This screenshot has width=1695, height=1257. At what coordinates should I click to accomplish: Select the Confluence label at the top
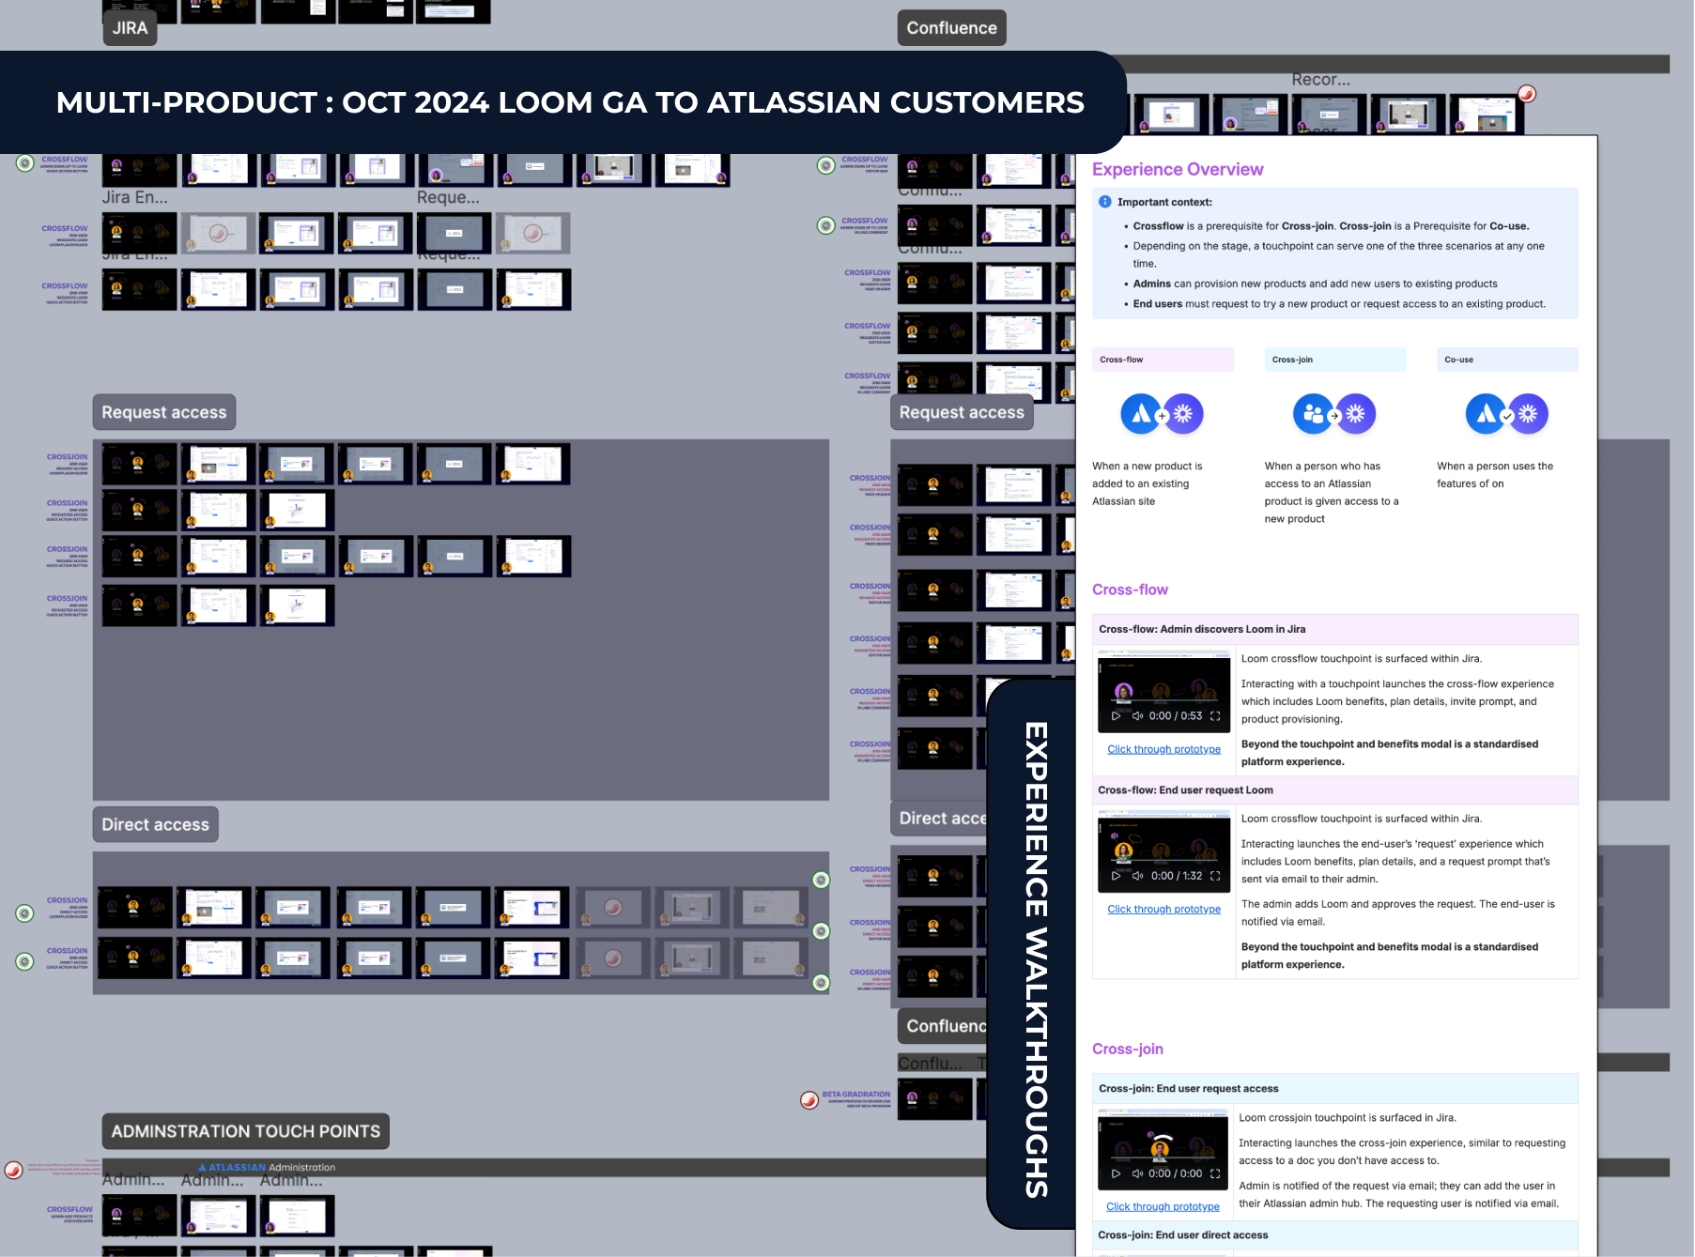(952, 28)
